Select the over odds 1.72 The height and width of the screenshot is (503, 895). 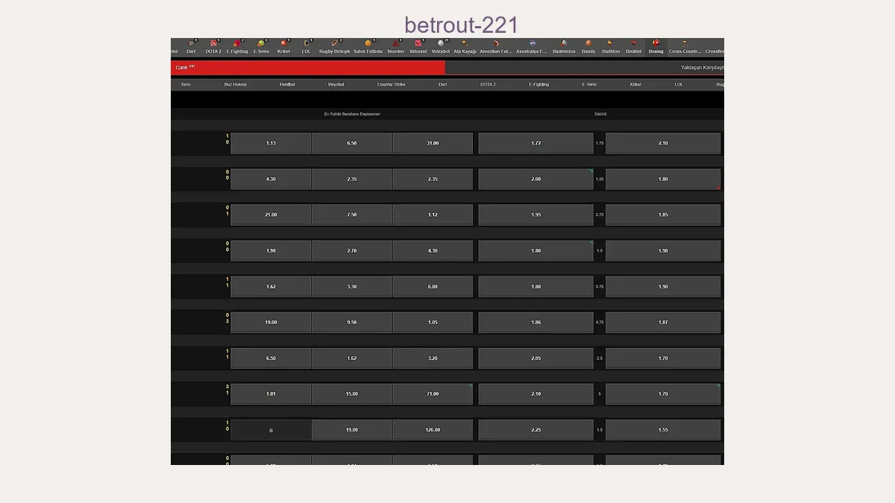pyautogui.click(x=536, y=143)
